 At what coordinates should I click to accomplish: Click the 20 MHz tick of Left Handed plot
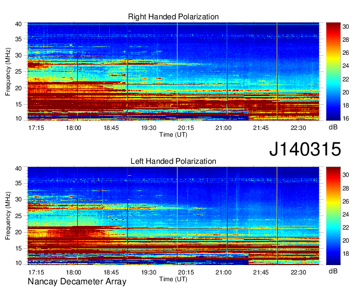[19, 232]
